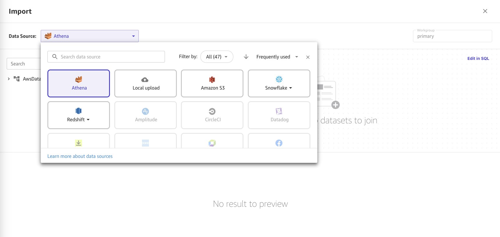Click Edit in SQL link
The width and height of the screenshot is (500, 237).
pyautogui.click(x=478, y=58)
